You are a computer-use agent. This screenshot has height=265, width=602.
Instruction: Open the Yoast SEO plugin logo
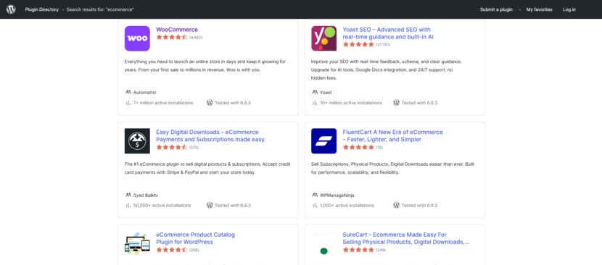click(x=323, y=38)
